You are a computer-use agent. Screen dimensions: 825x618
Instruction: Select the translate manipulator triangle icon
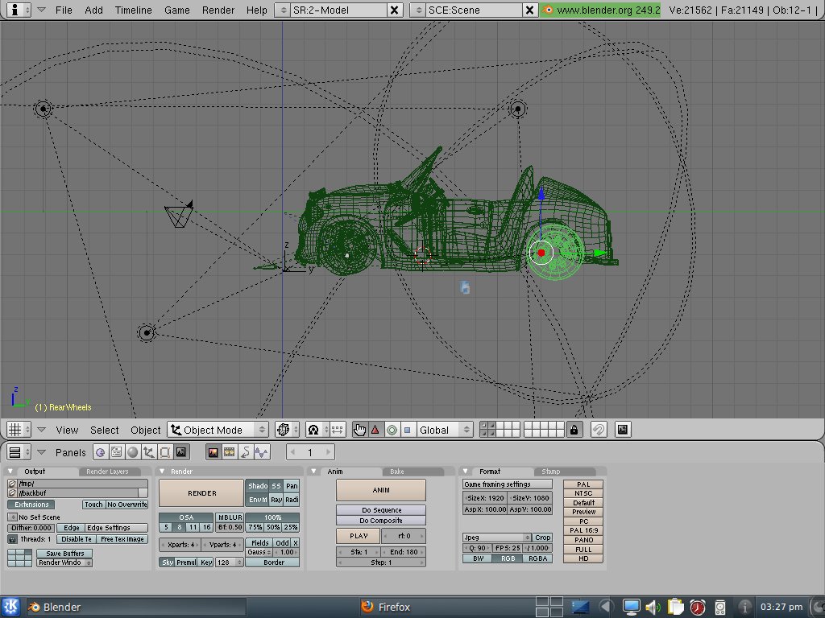[375, 430]
